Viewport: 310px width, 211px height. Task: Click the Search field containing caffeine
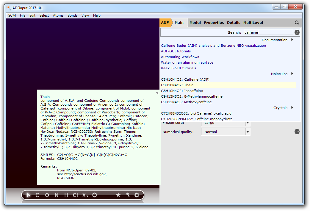(268, 32)
